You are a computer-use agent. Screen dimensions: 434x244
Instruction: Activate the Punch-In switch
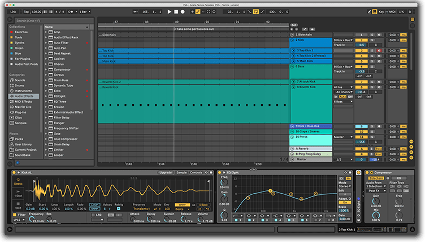click(249, 12)
